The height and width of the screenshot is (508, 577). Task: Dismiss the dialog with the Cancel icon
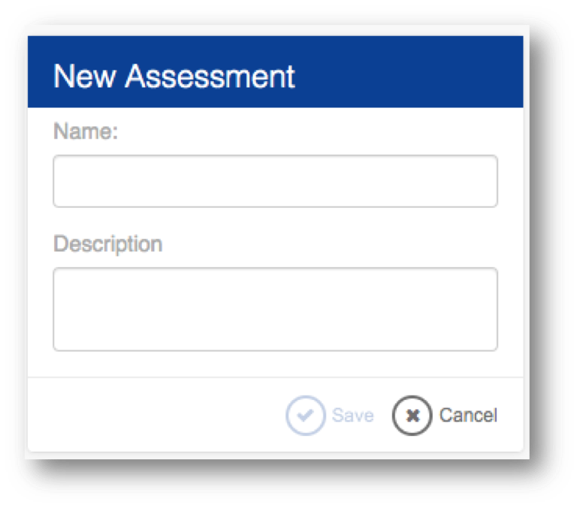pyautogui.click(x=412, y=416)
